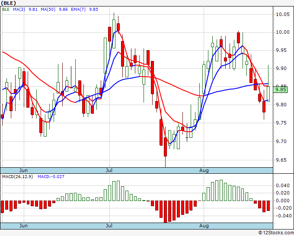Viewport: 294px width, 236px height.
Task: Click the 10.00 price axis label
Action: coord(283,32)
